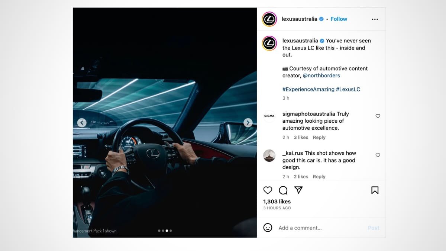Open the comment bubble icon

(x=283, y=190)
